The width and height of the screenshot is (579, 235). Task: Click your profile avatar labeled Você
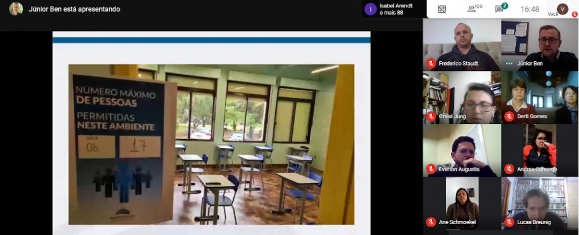click(x=563, y=9)
